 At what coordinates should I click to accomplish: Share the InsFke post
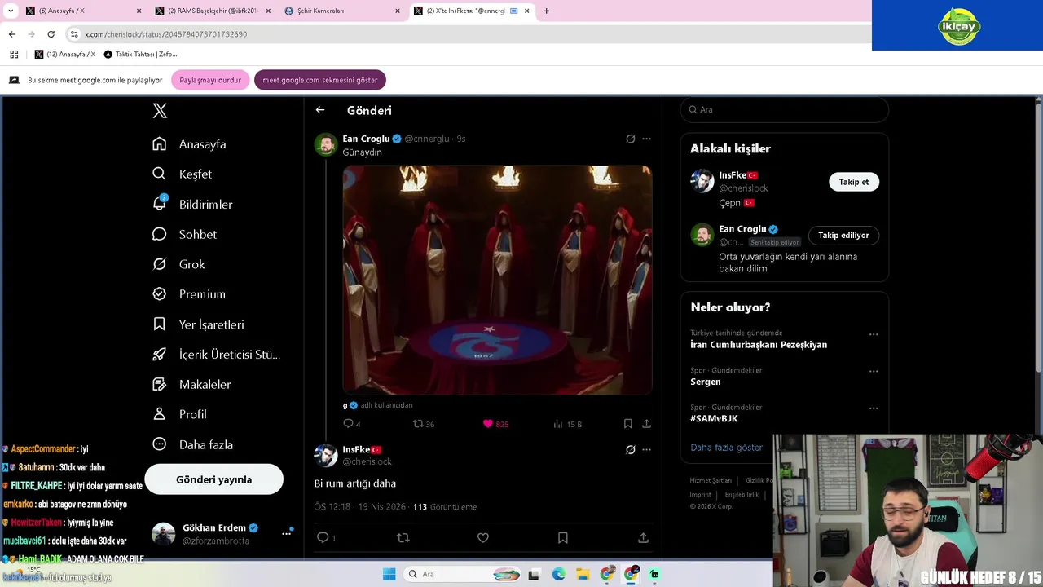coord(643,537)
